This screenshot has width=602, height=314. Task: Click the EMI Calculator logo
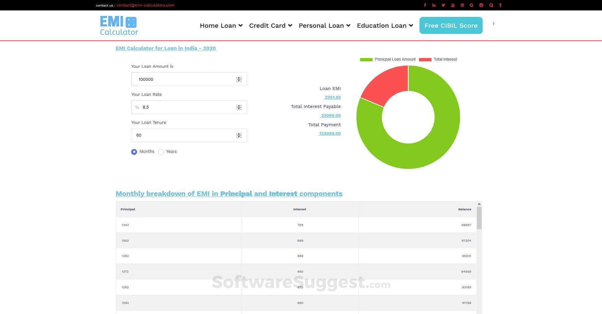click(119, 25)
